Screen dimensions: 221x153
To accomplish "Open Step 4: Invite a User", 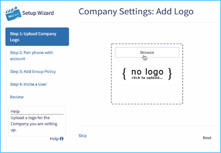I will (x=29, y=84).
